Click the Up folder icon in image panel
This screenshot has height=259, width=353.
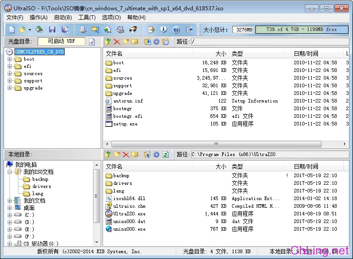(x=108, y=41)
